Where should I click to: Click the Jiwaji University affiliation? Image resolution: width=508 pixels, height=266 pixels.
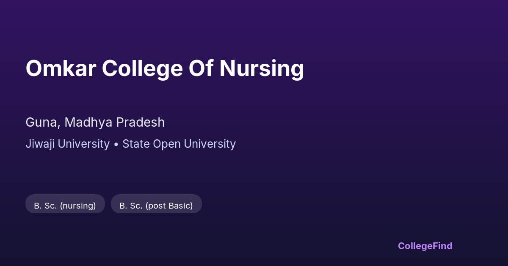click(67, 144)
